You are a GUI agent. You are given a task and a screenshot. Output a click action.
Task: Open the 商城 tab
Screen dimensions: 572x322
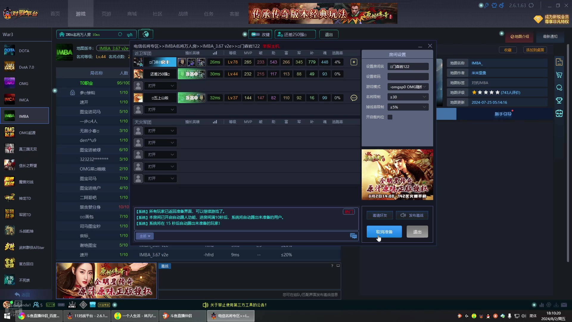pos(132,14)
